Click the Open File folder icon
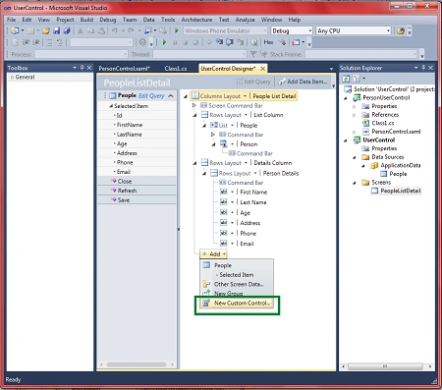 (46, 30)
